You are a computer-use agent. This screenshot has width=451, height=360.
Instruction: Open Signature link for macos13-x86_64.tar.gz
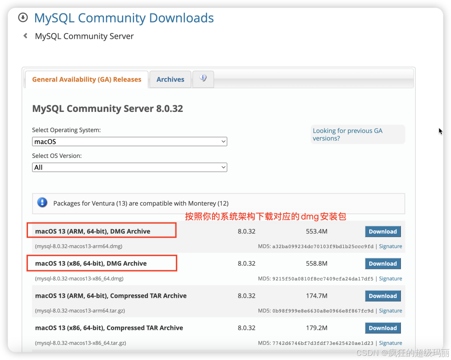[x=390, y=343]
